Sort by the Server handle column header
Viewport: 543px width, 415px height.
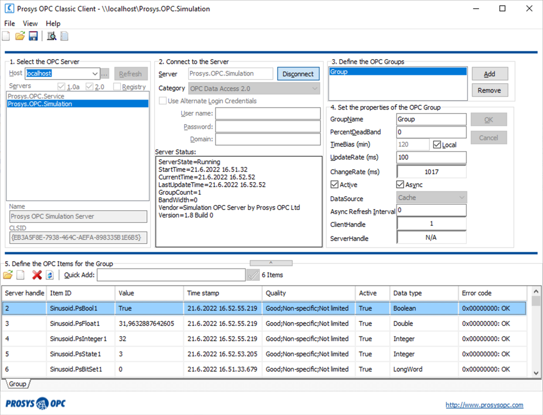tap(24, 293)
